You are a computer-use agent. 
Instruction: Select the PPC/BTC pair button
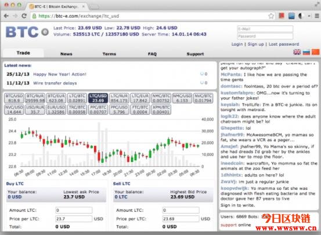98,109
